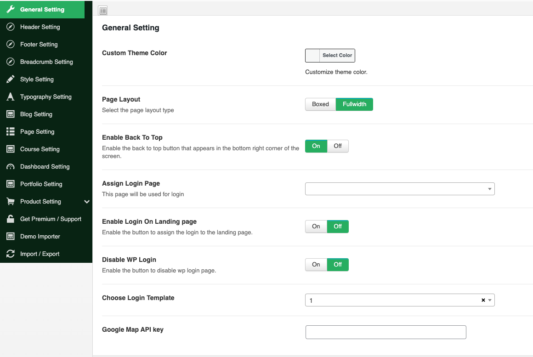533x357 pixels.
Task: Set Page Layout to Fullwidth
Action: [355, 104]
